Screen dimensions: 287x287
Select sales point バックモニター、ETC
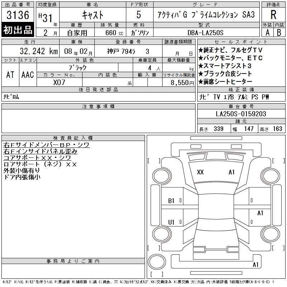[x=230, y=58]
